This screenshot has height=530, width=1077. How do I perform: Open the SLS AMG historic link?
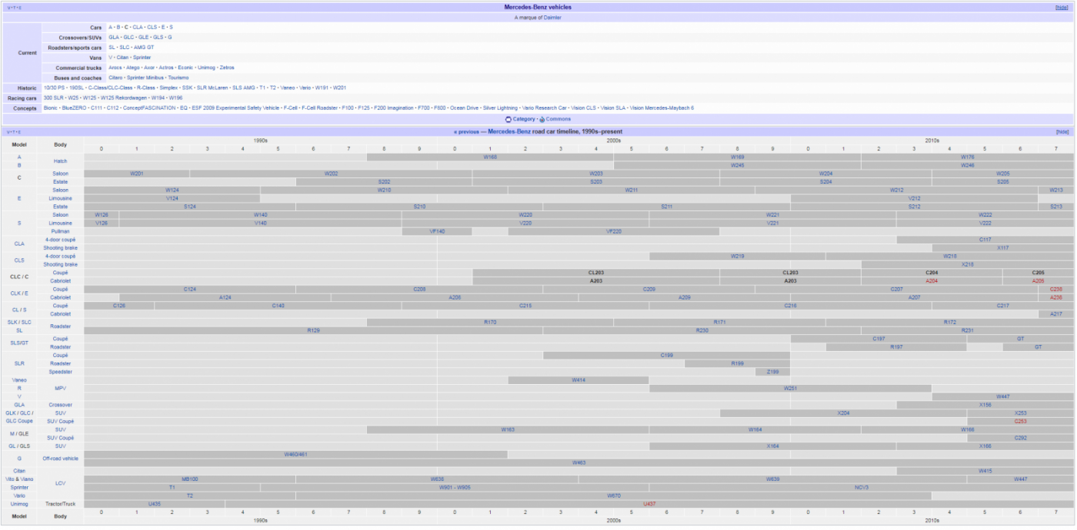coord(243,88)
